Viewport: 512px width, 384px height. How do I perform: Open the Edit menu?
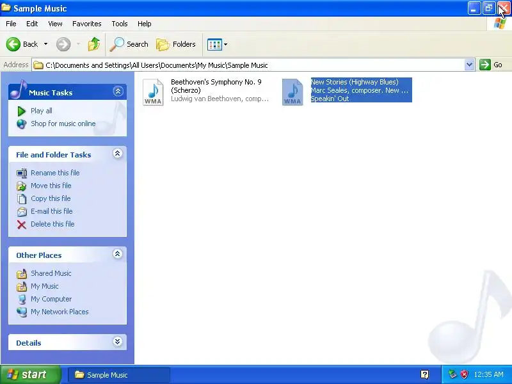pyautogui.click(x=32, y=24)
